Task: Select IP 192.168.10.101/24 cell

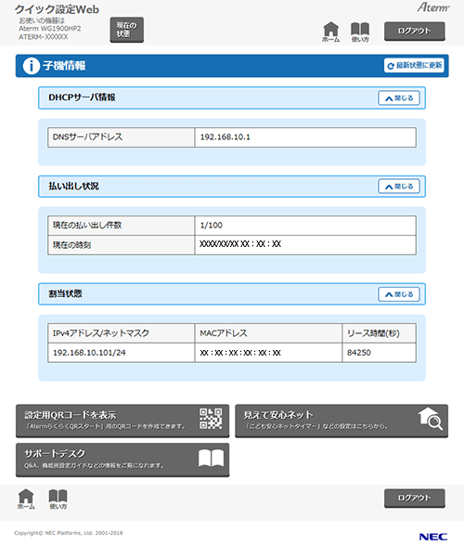Action: [x=121, y=353]
